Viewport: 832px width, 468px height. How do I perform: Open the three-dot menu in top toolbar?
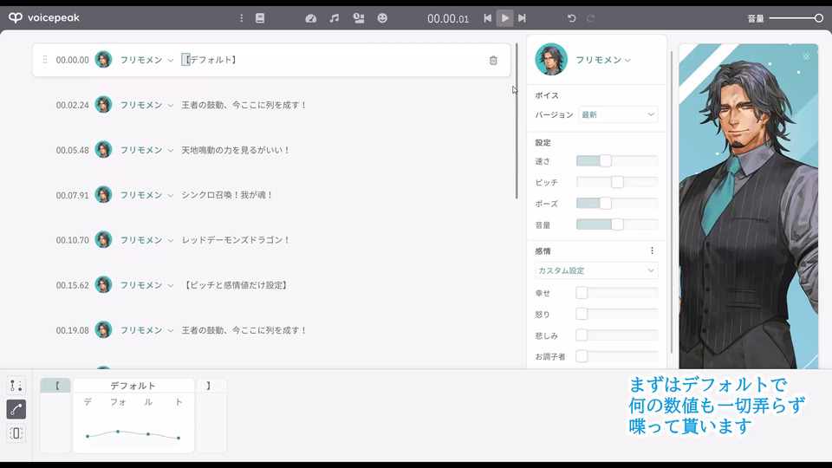242,18
